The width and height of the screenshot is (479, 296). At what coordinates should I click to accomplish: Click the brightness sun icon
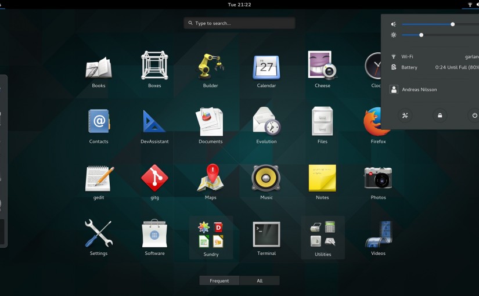coord(394,35)
